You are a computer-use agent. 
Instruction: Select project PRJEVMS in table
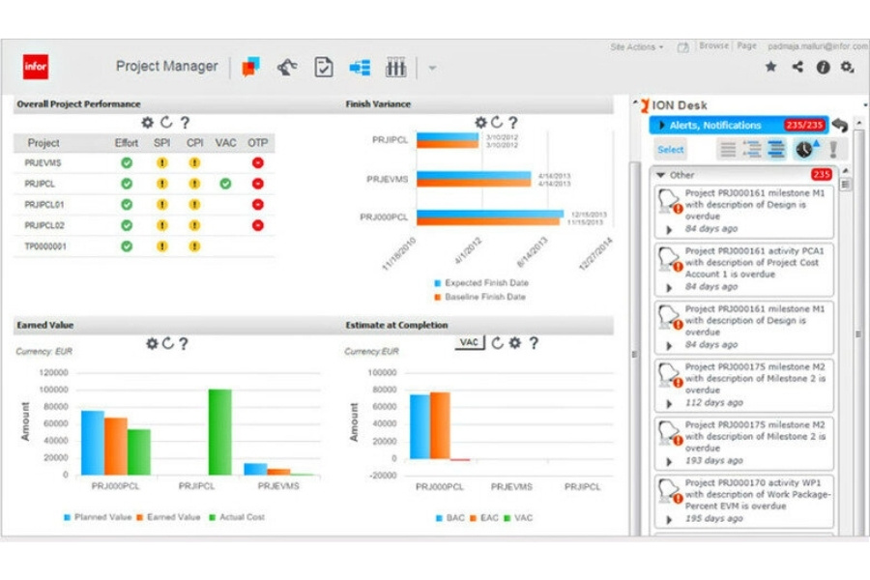[x=43, y=162]
